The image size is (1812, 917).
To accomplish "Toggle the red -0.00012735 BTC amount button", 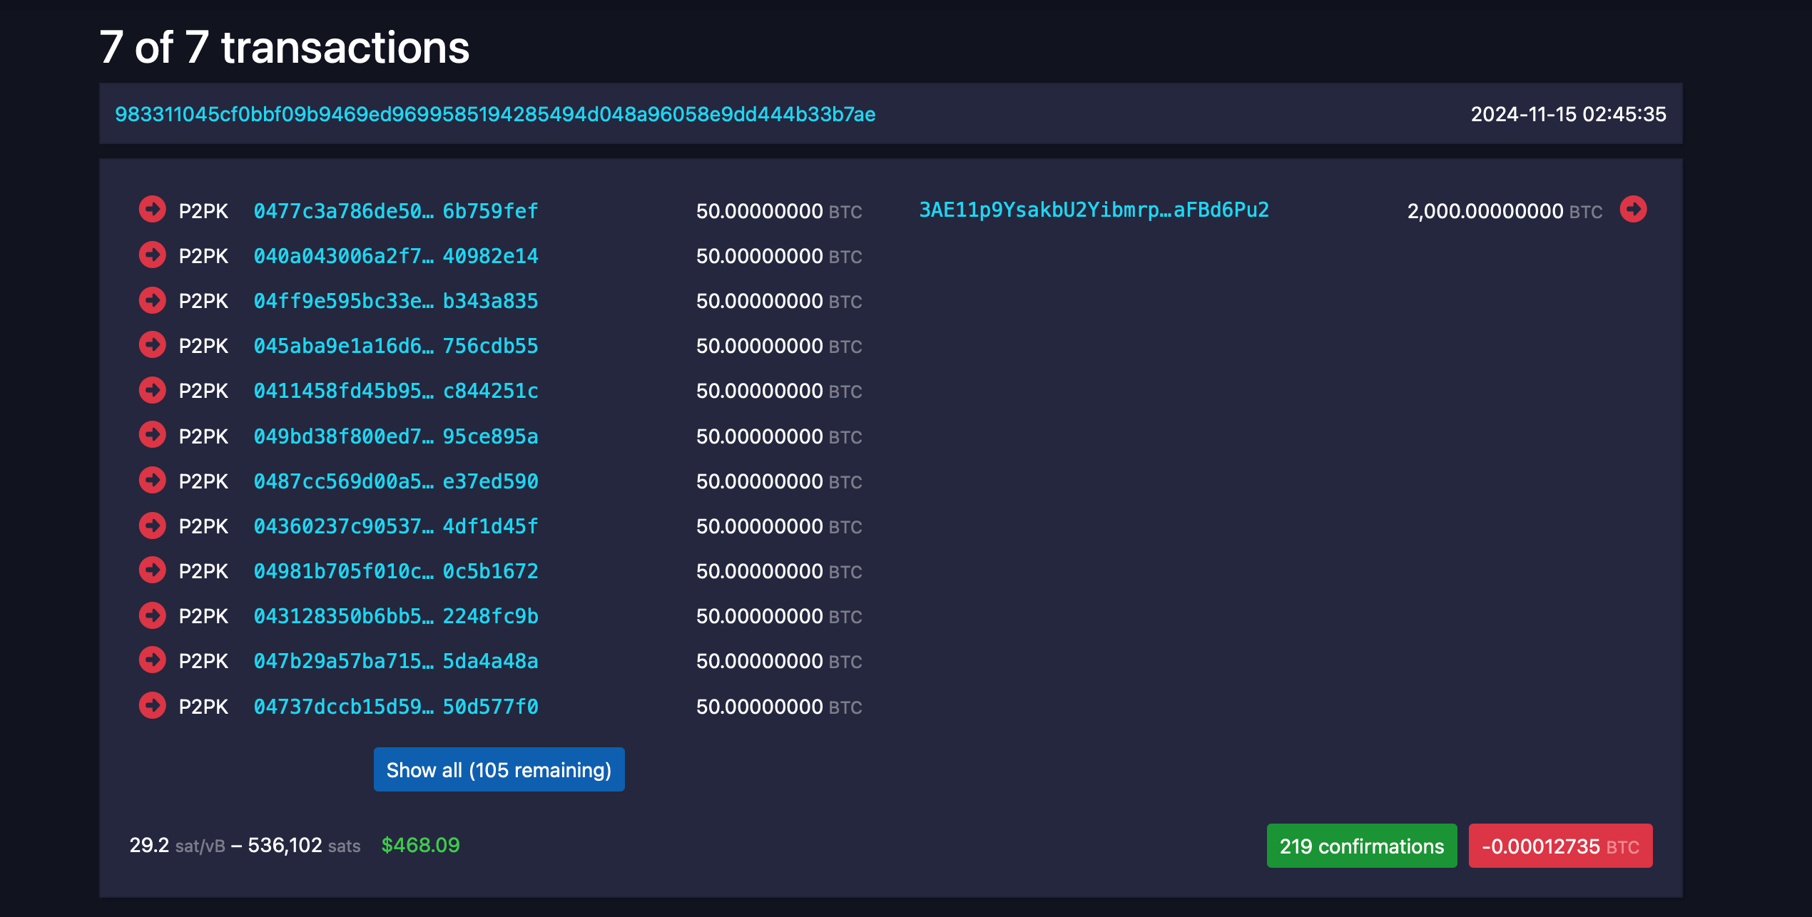I will tap(1560, 846).
